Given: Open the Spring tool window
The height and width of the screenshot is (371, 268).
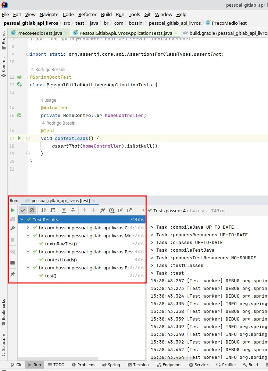Looking at the screenshot, I should 111,365.
